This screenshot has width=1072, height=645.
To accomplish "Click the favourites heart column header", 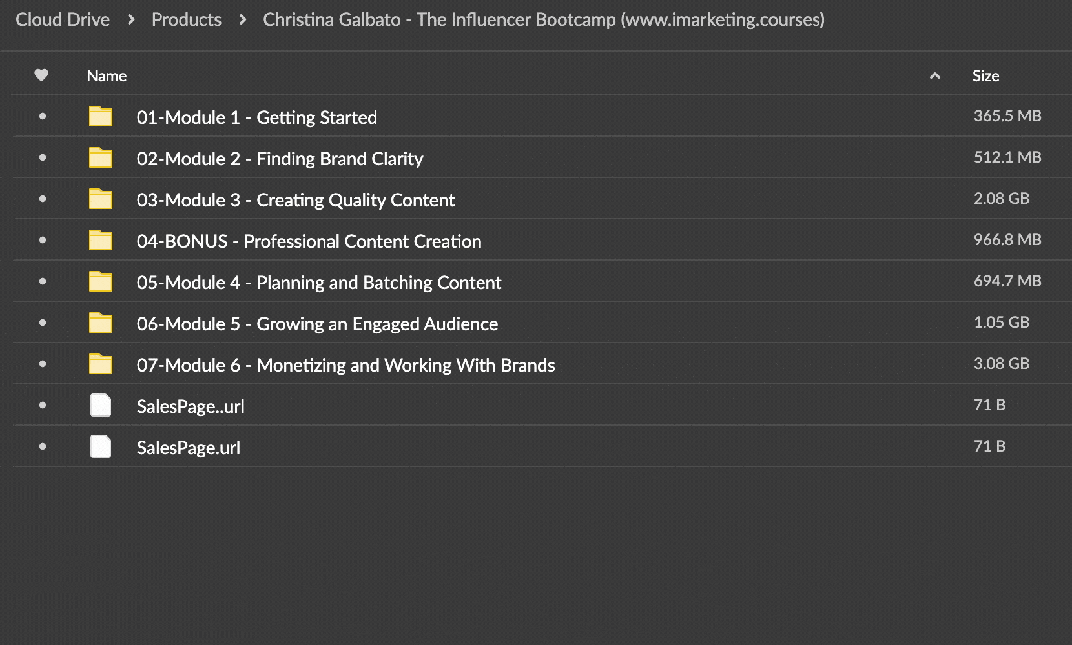I will click(41, 75).
